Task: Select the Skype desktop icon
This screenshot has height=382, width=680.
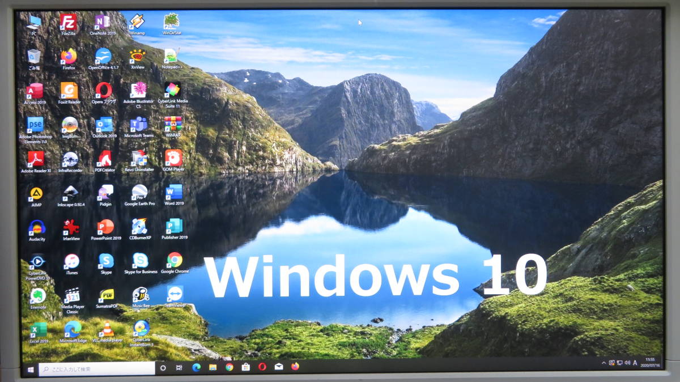Action: point(106,264)
